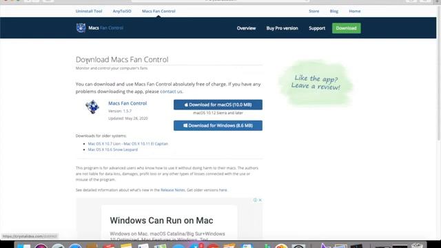Click Download for macOS (10.0 MB)

click(x=218, y=105)
